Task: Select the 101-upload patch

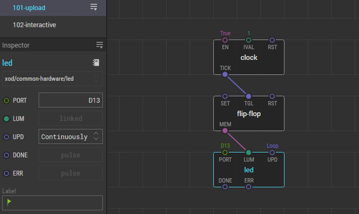Action: 29,8
